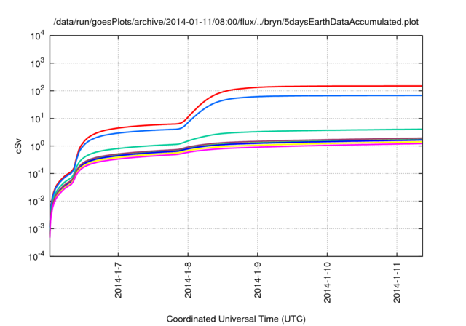Click the plot file path title
466x326 pixels.
pyautogui.click(x=236, y=22)
